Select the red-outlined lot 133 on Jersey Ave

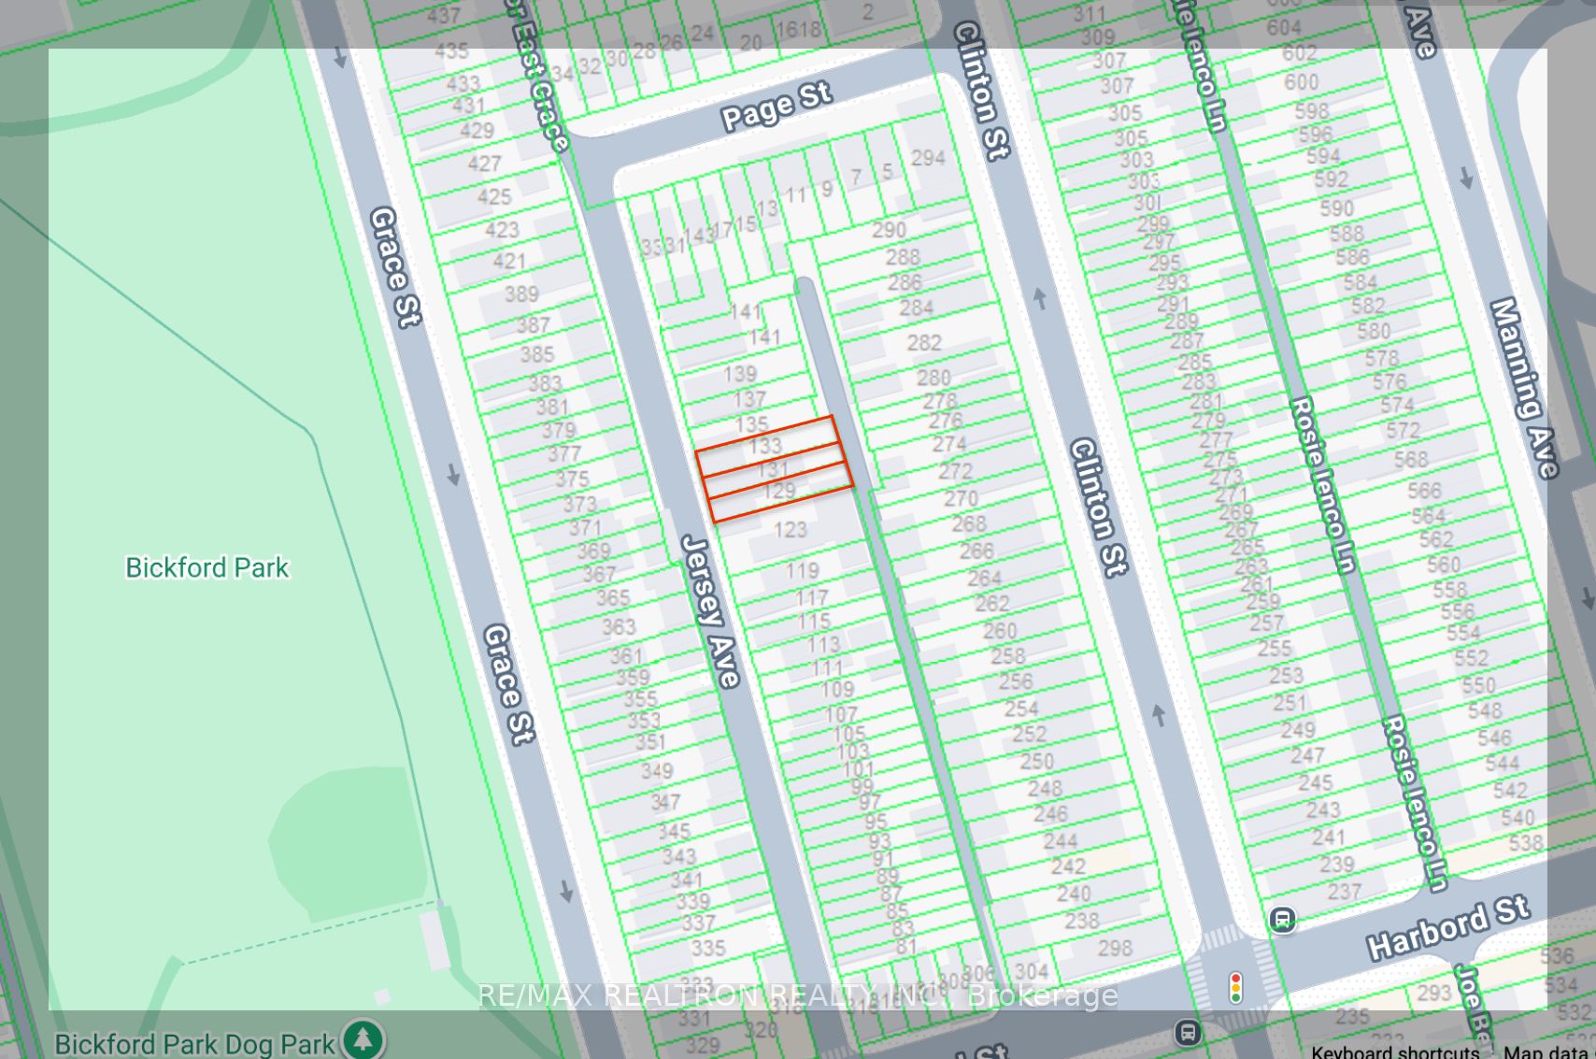[765, 445]
